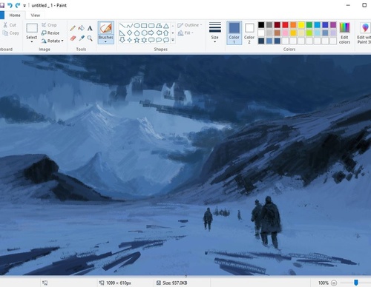Screen dimensions: 371x287
Task: Choose the Oval shape
Action: click(x=137, y=26)
